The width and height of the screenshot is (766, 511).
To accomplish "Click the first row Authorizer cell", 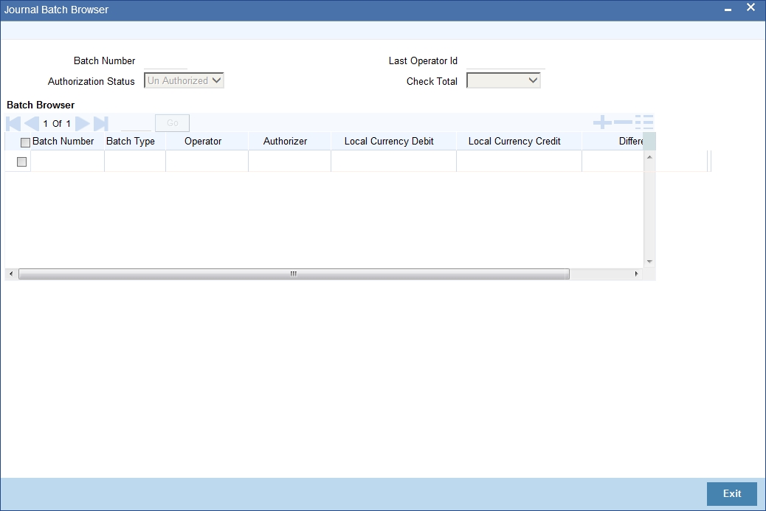I will 290,161.
